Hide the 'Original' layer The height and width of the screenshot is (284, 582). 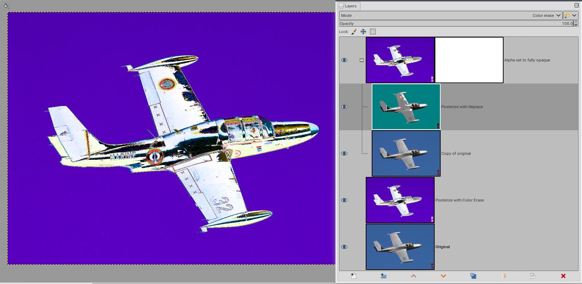pos(344,247)
